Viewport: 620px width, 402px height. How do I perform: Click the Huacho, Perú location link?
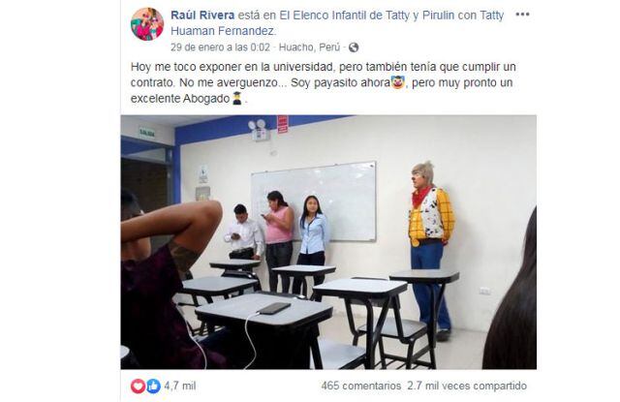pyautogui.click(x=309, y=47)
